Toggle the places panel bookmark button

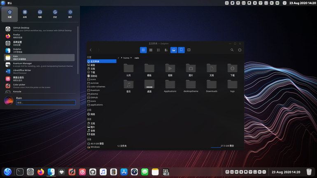click(181, 50)
